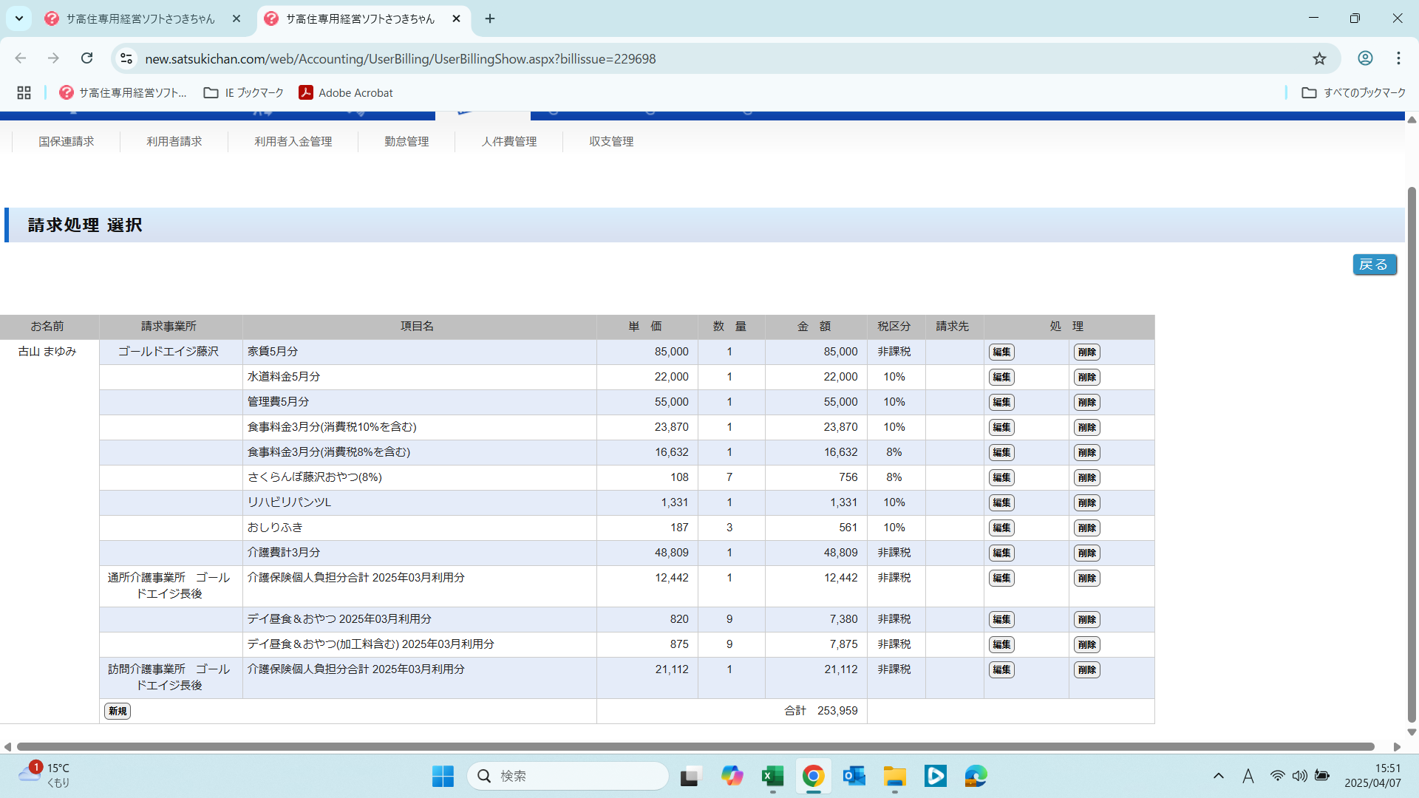Open Excel from the taskbar
The height and width of the screenshot is (798, 1419).
point(772,776)
